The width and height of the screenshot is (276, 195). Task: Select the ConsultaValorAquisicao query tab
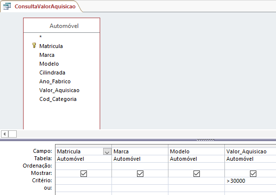click(x=41, y=6)
